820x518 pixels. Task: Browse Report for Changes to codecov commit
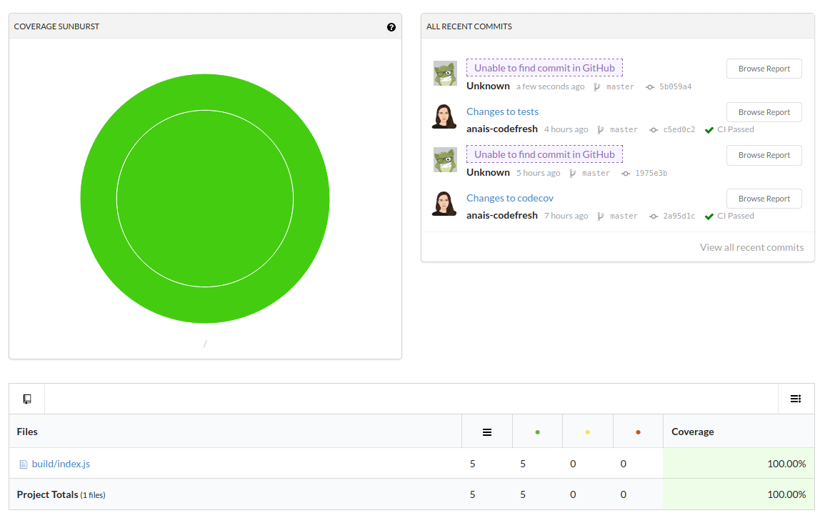click(x=764, y=199)
